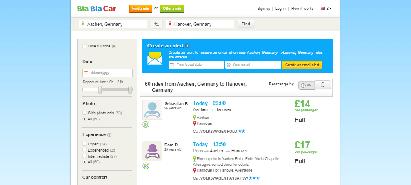
Task: Select the All radio option under Photo
Action: [x=84, y=119]
